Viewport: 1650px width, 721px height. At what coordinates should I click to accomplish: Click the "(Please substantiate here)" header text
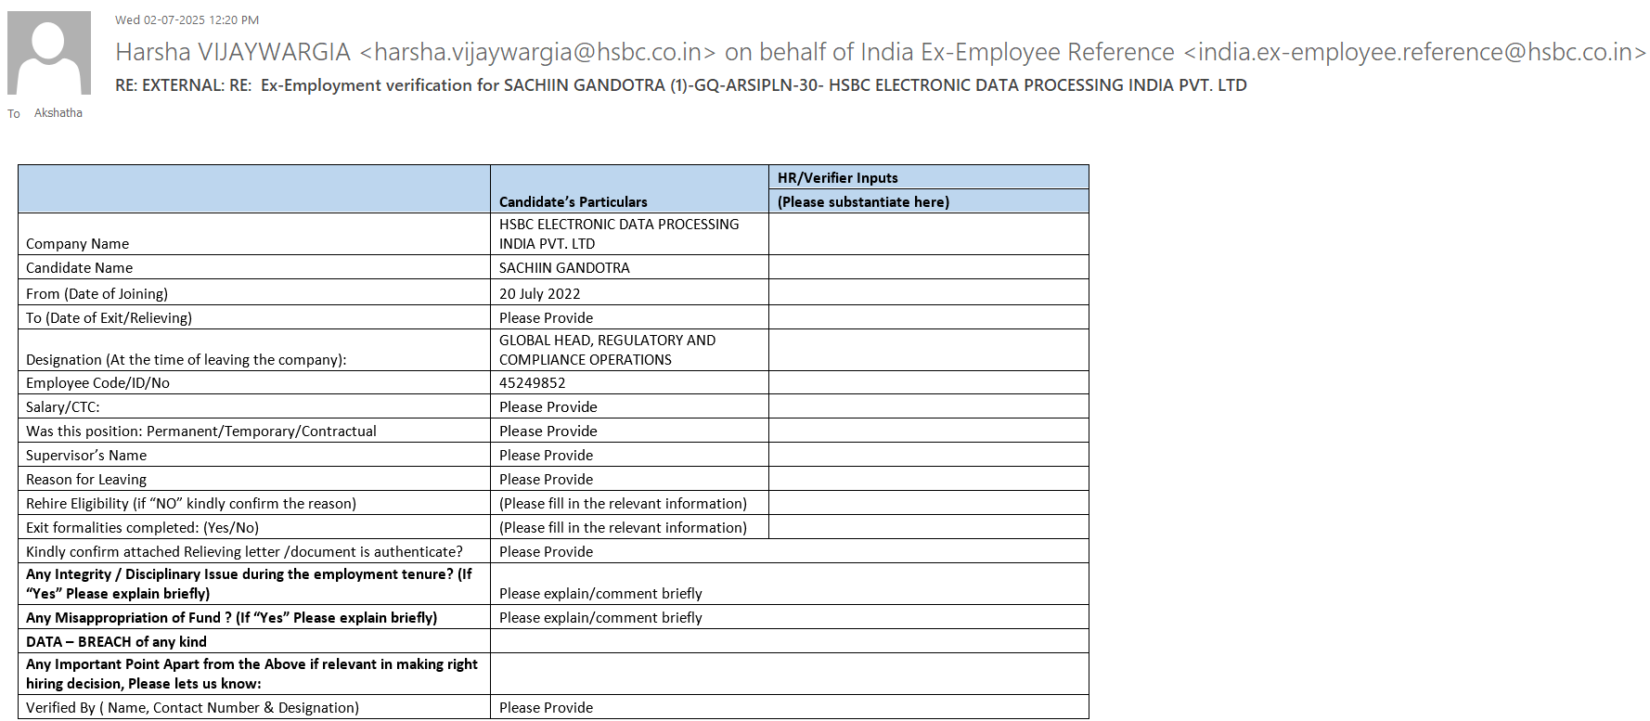tap(863, 201)
